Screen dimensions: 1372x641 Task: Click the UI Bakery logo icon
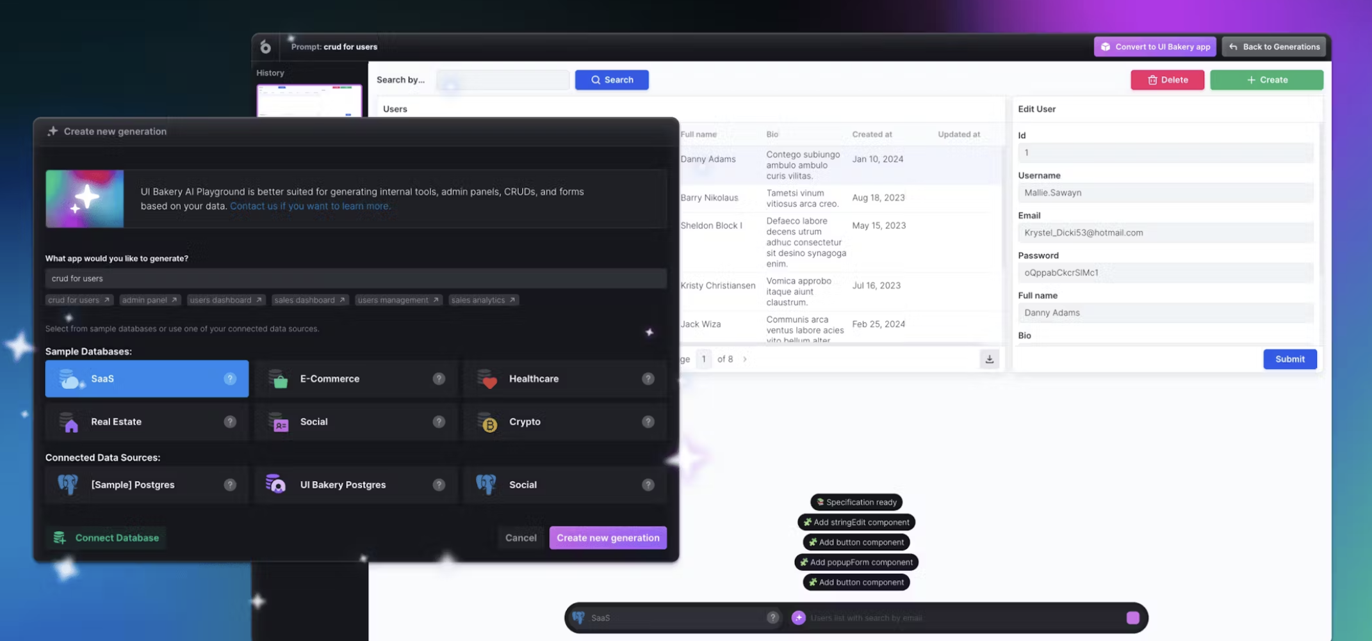point(265,47)
